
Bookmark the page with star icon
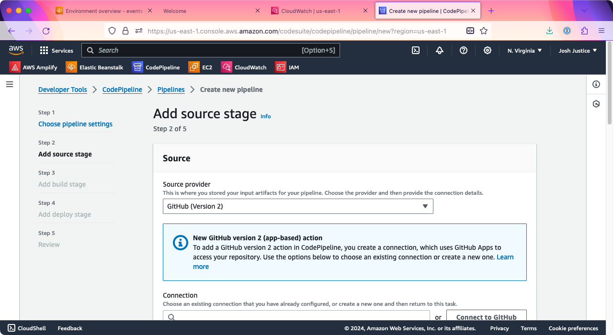click(484, 31)
